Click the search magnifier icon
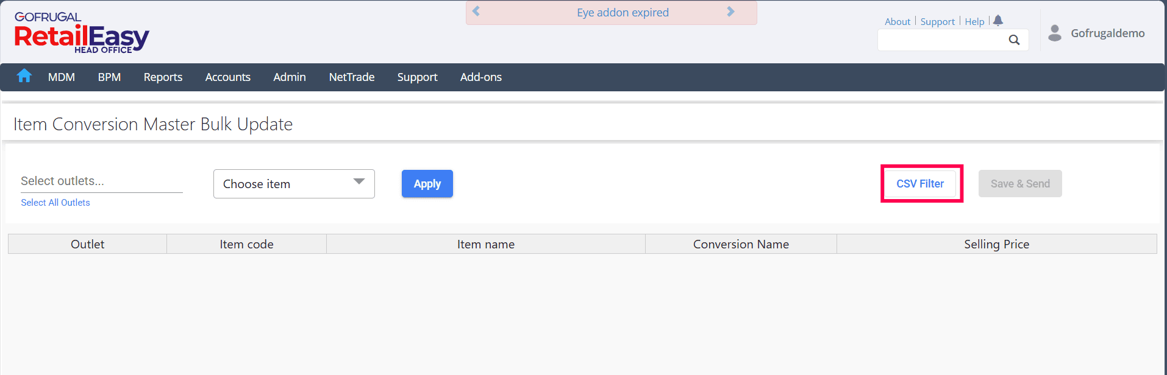This screenshot has width=1167, height=375. pyautogui.click(x=1014, y=40)
